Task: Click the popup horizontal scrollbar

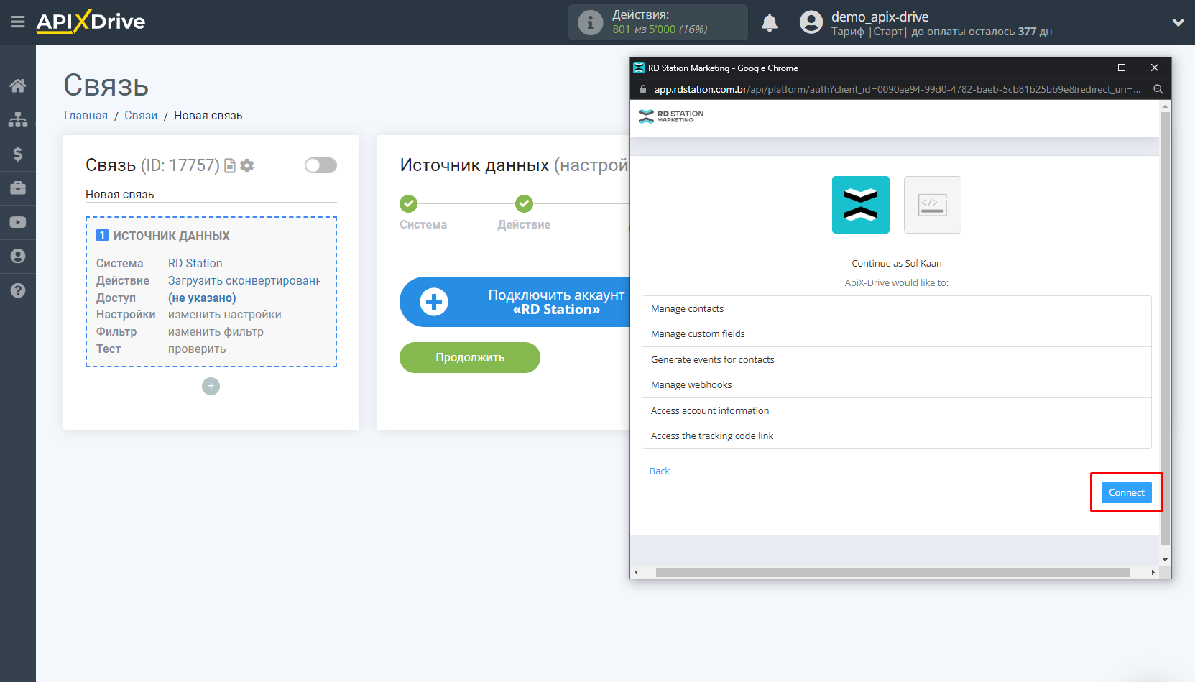Action: click(892, 573)
